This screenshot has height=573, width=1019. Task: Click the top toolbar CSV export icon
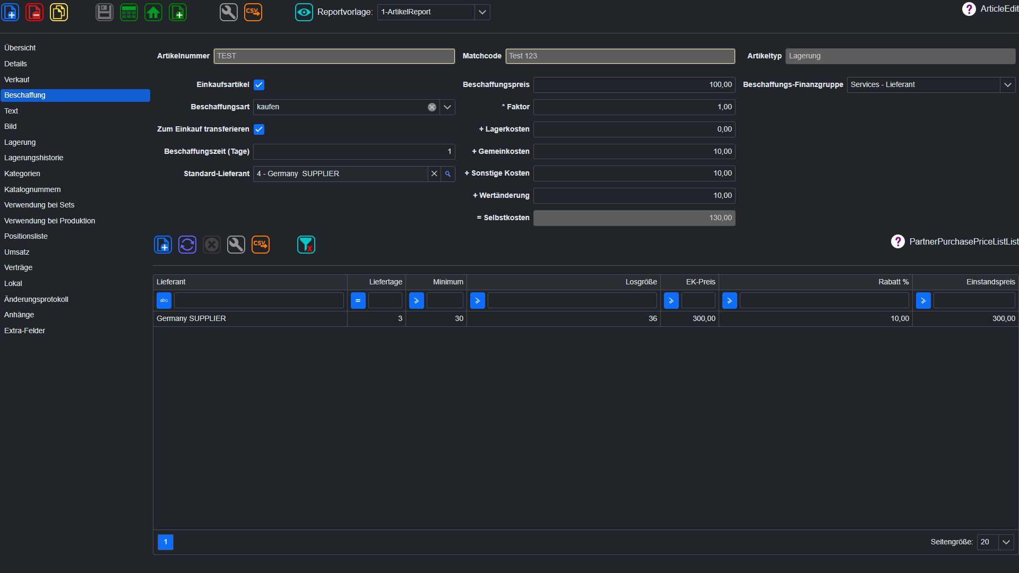[x=253, y=12]
